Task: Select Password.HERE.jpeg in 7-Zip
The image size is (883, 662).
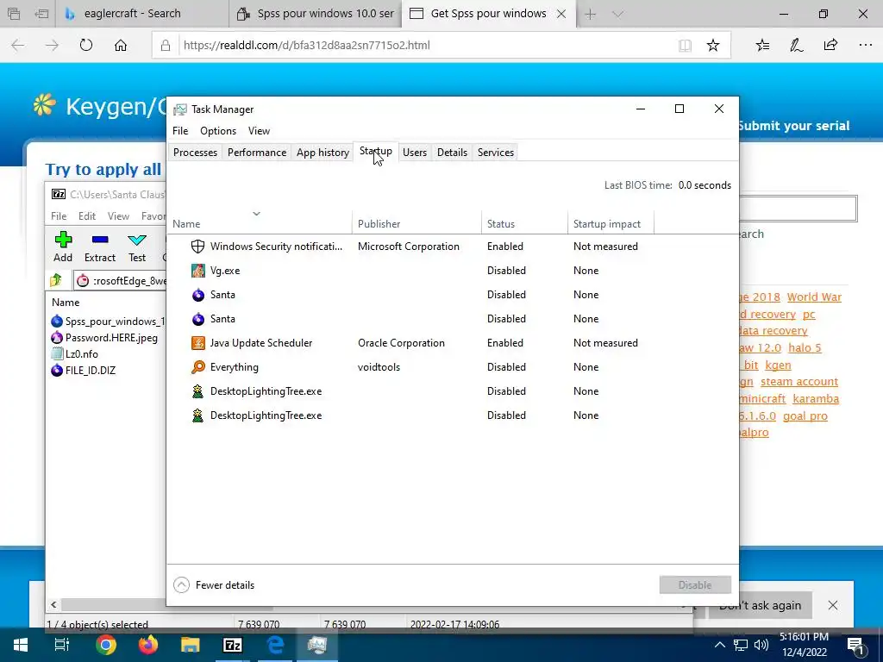Action: point(104,338)
